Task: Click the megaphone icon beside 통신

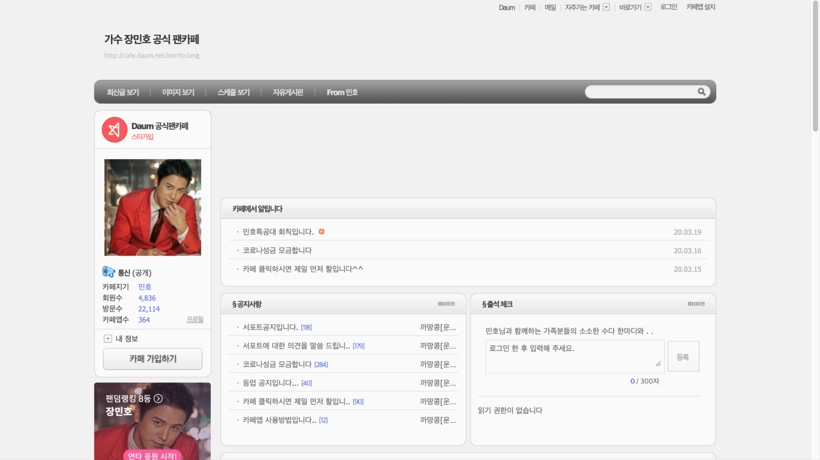Action: 108,272
